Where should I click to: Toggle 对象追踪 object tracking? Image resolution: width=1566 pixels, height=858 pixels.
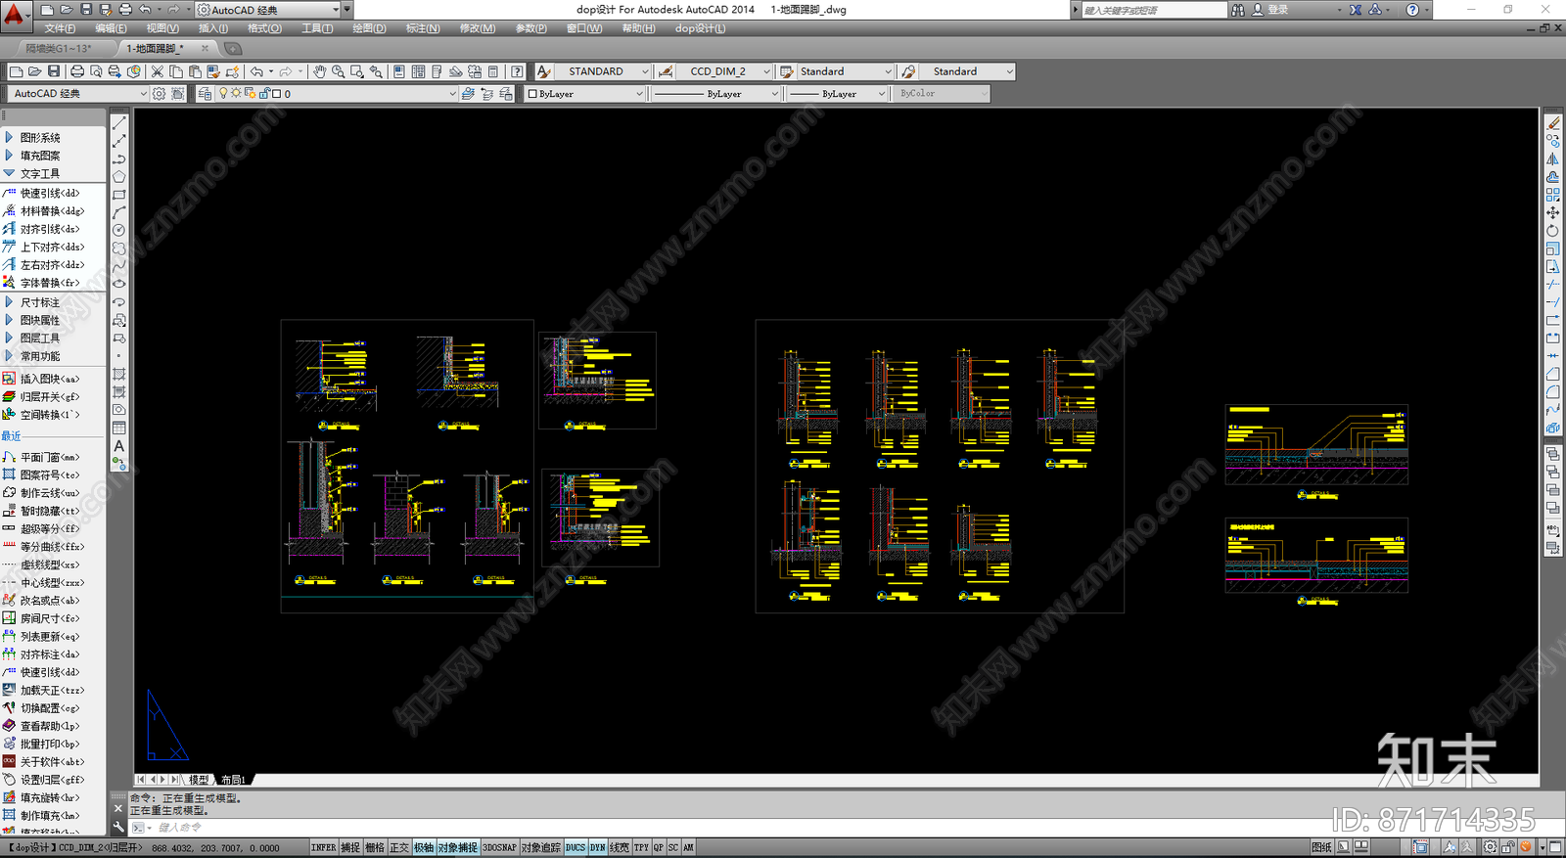pos(541,847)
